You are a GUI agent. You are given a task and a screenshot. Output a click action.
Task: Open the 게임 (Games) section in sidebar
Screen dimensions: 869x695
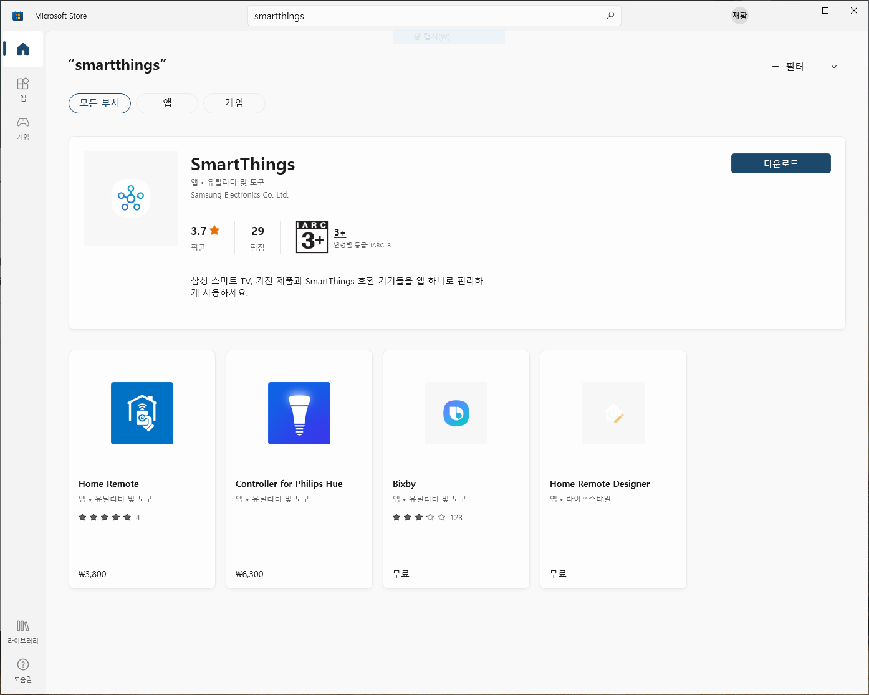[23, 128]
